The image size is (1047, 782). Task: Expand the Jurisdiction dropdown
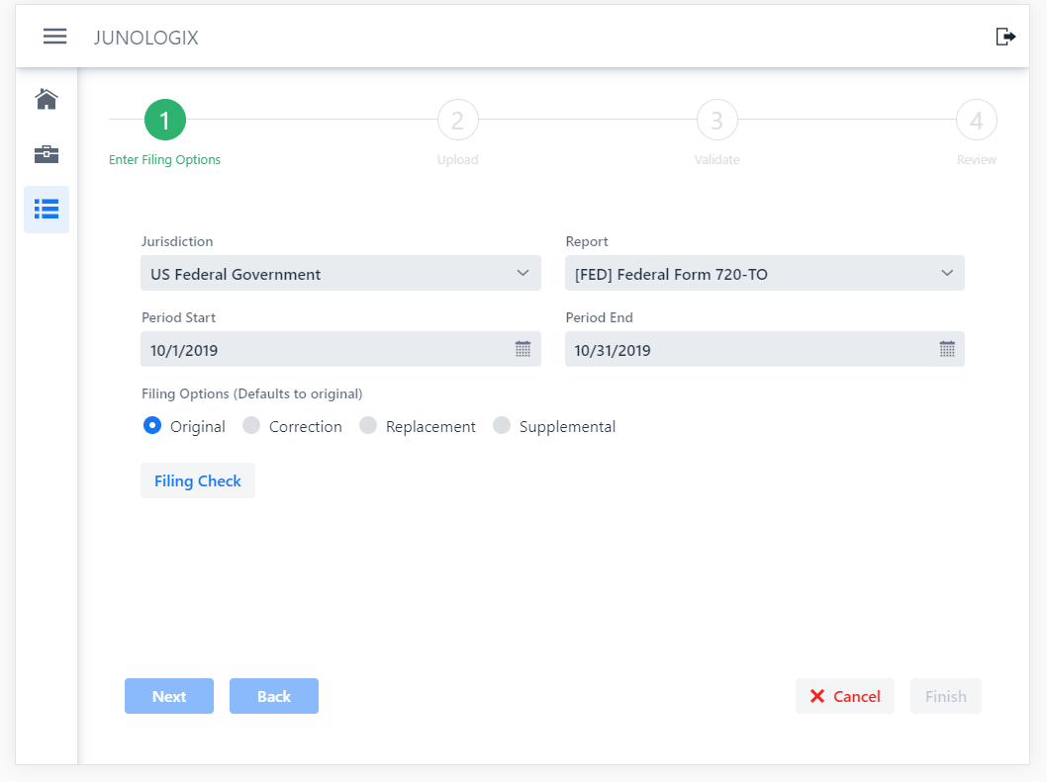pos(340,274)
